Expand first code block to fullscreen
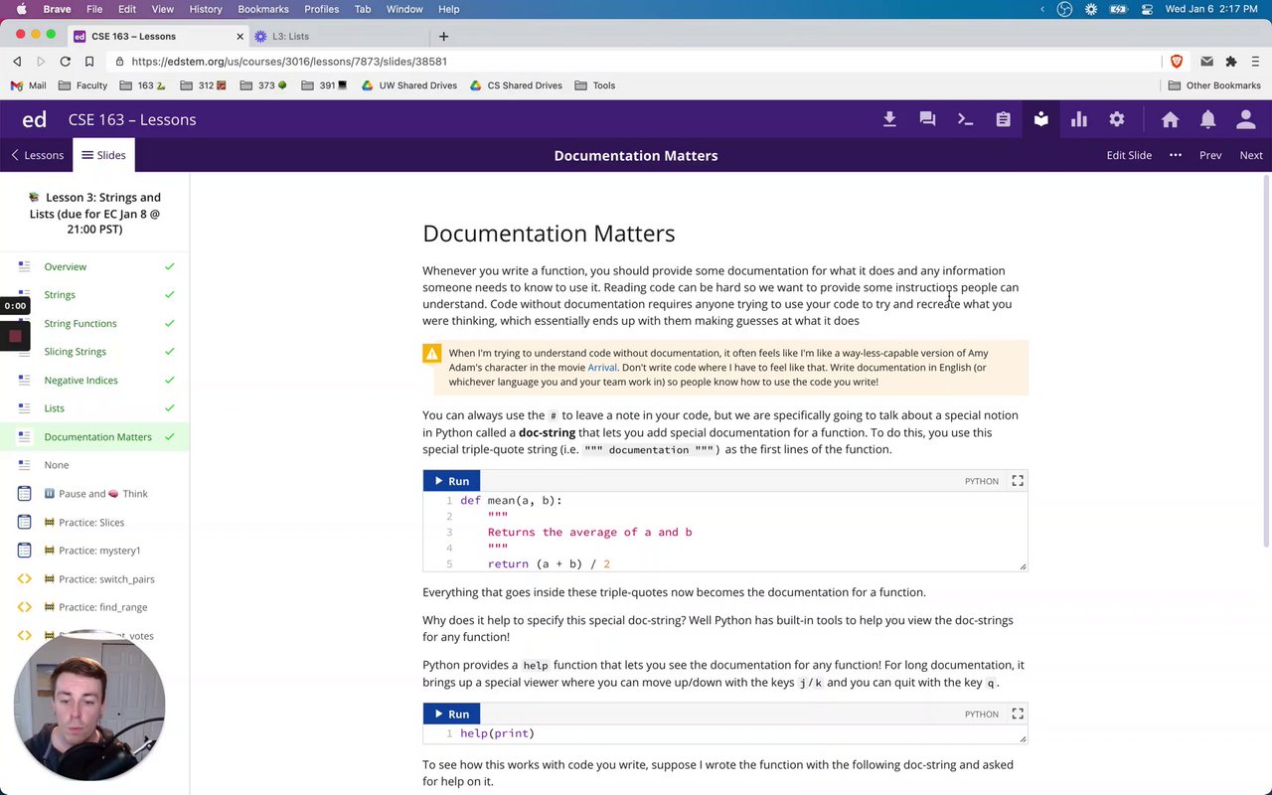1272x795 pixels. point(1018,481)
